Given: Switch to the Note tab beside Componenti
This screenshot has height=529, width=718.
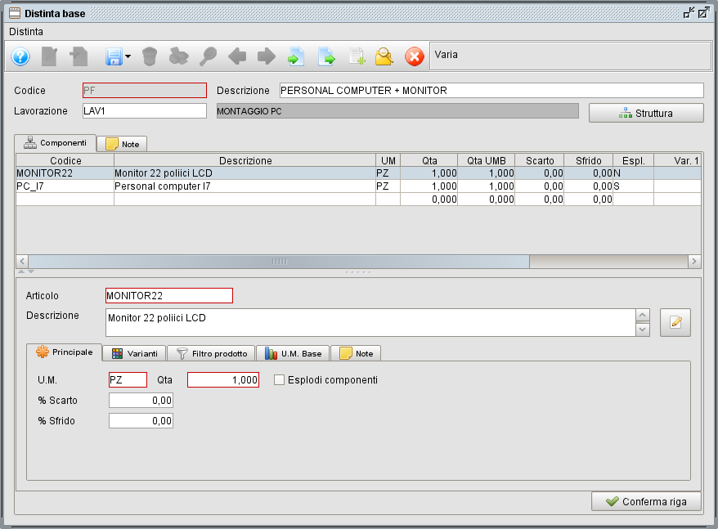Looking at the screenshot, I should click(x=121, y=143).
